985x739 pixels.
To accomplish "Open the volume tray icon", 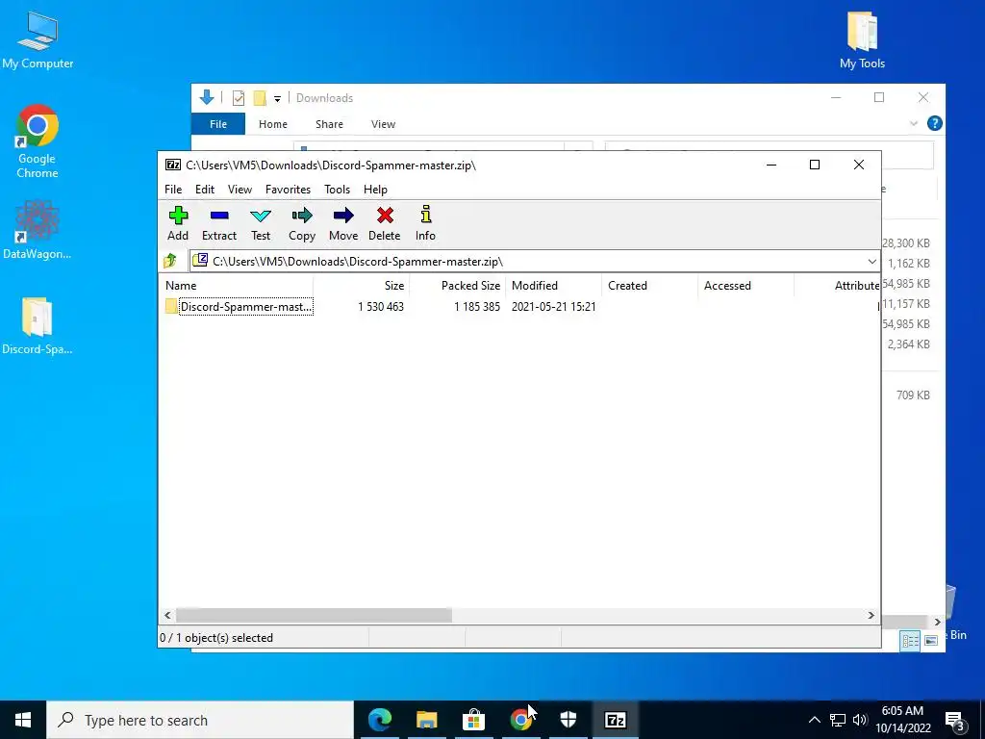I will pyautogui.click(x=860, y=720).
